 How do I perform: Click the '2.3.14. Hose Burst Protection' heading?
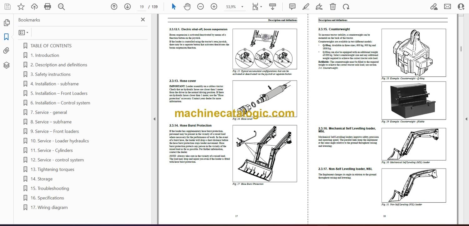pyautogui.click(x=190, y=125)
